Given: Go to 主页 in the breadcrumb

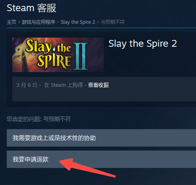Looking at the screenshot, I should coord(11,22).
